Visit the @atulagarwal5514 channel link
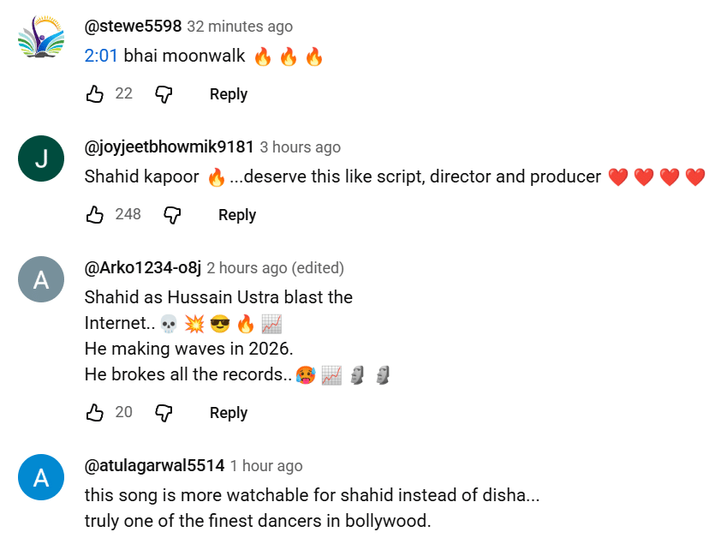The height and width of the screenshot is (544, 727). pos(154,466)
